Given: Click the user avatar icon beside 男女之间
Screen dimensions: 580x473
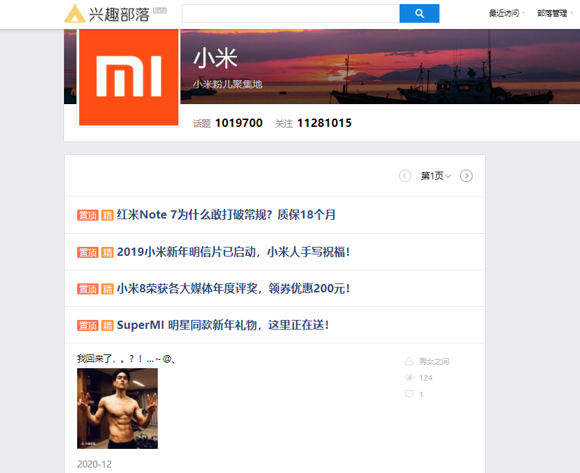Looking at the screenshot, I should click(x=409, y=361).
